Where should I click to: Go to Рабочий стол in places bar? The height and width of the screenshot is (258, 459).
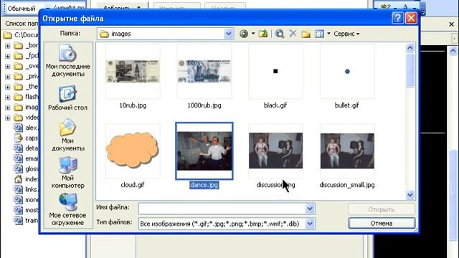pos(67,98)
